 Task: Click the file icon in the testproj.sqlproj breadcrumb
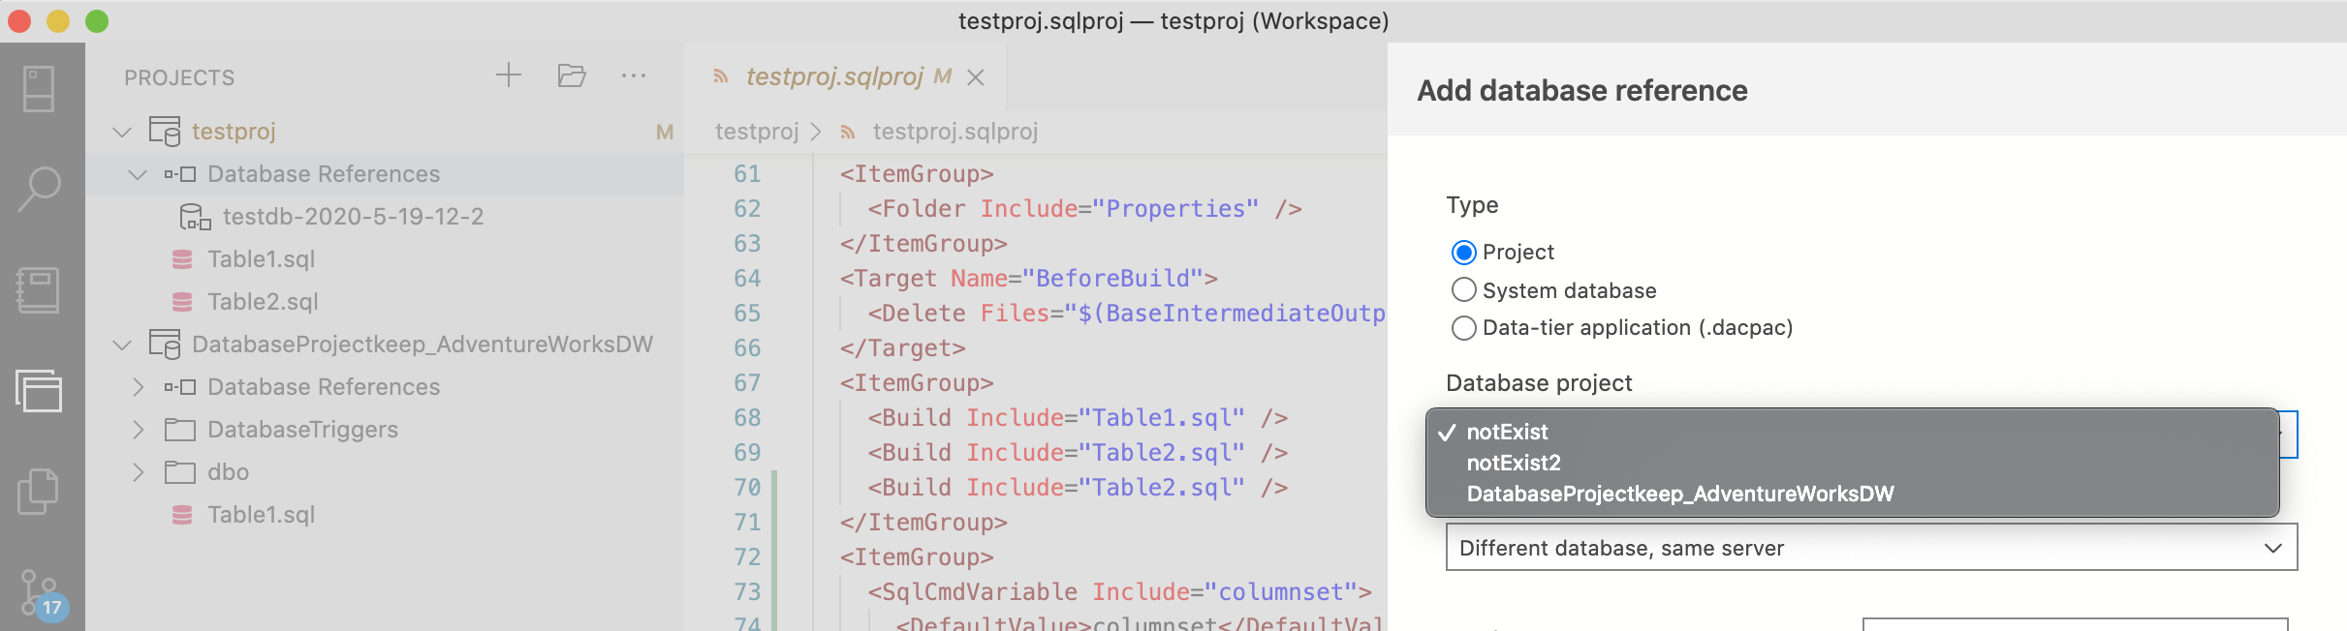point(848,132)
